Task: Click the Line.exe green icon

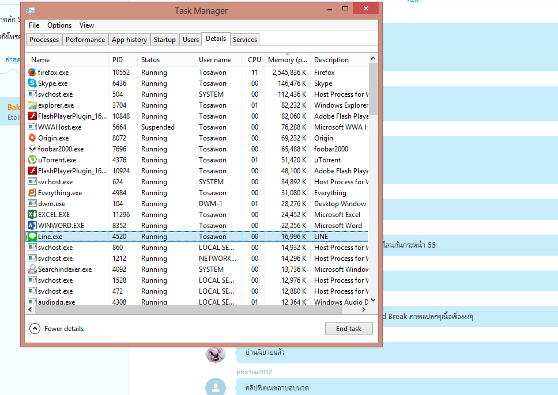Action: [32, 237]
